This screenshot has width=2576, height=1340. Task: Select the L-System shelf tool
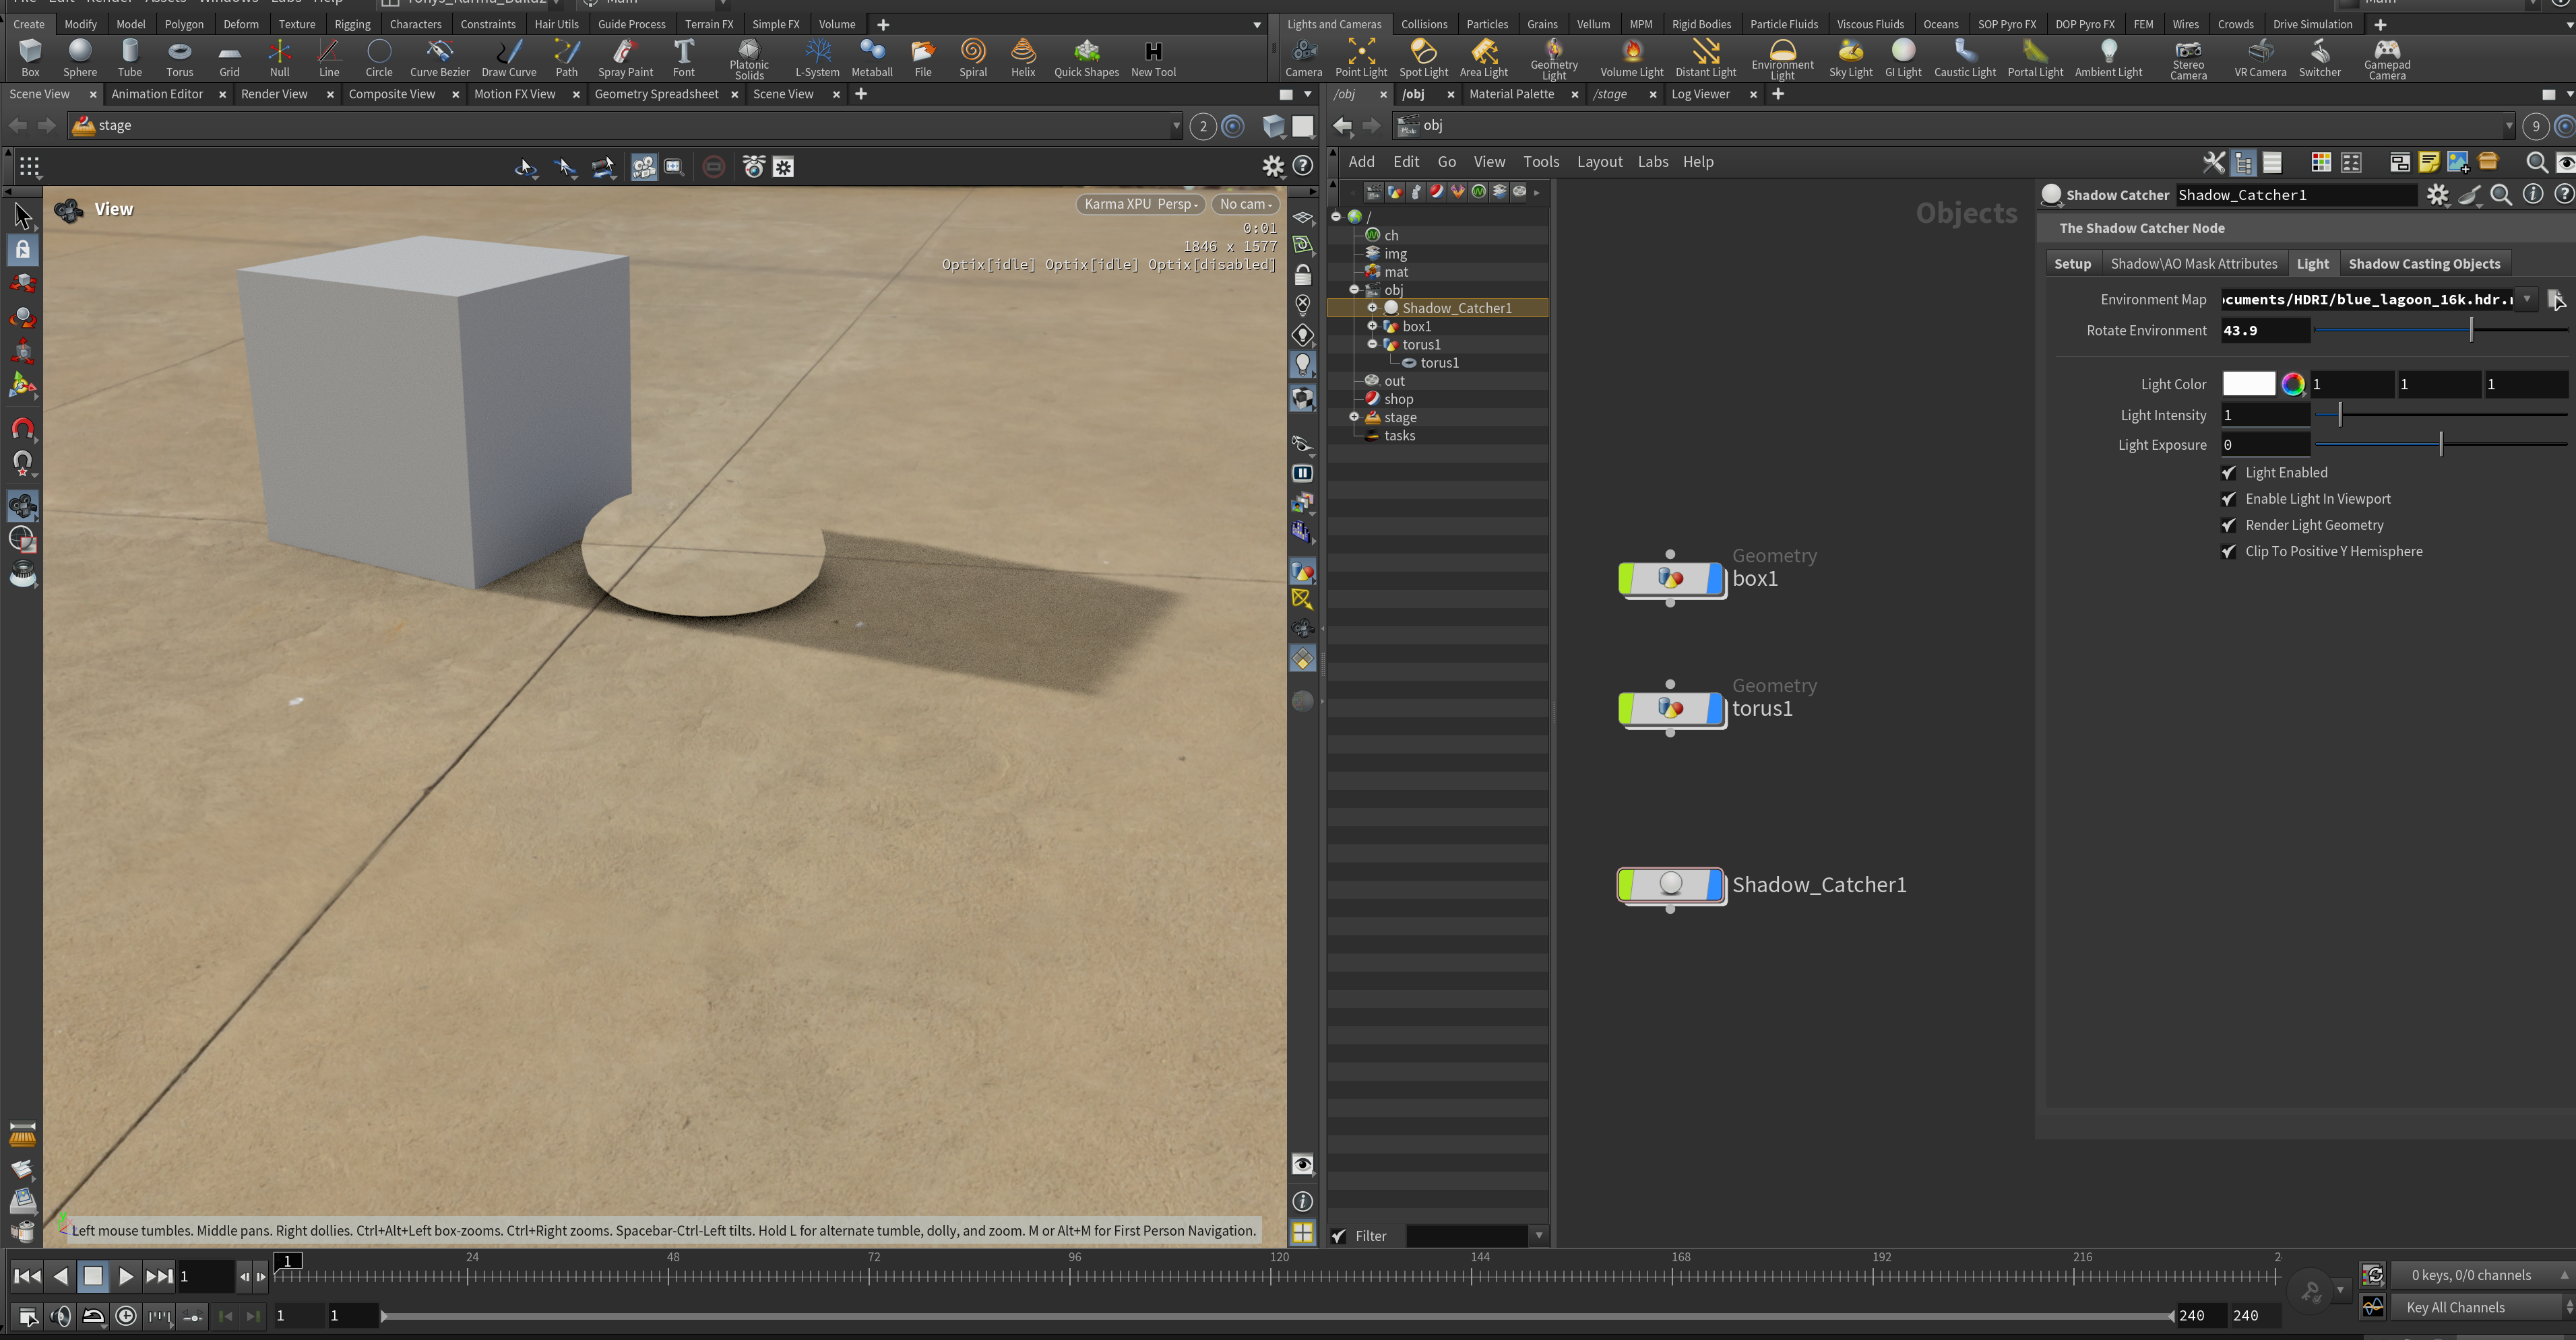[x=817, y=58]
